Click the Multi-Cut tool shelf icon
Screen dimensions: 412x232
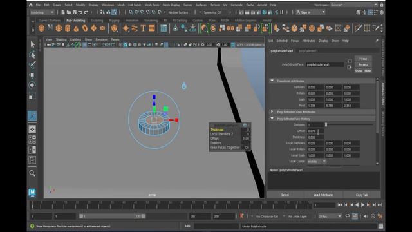(359, 28)
